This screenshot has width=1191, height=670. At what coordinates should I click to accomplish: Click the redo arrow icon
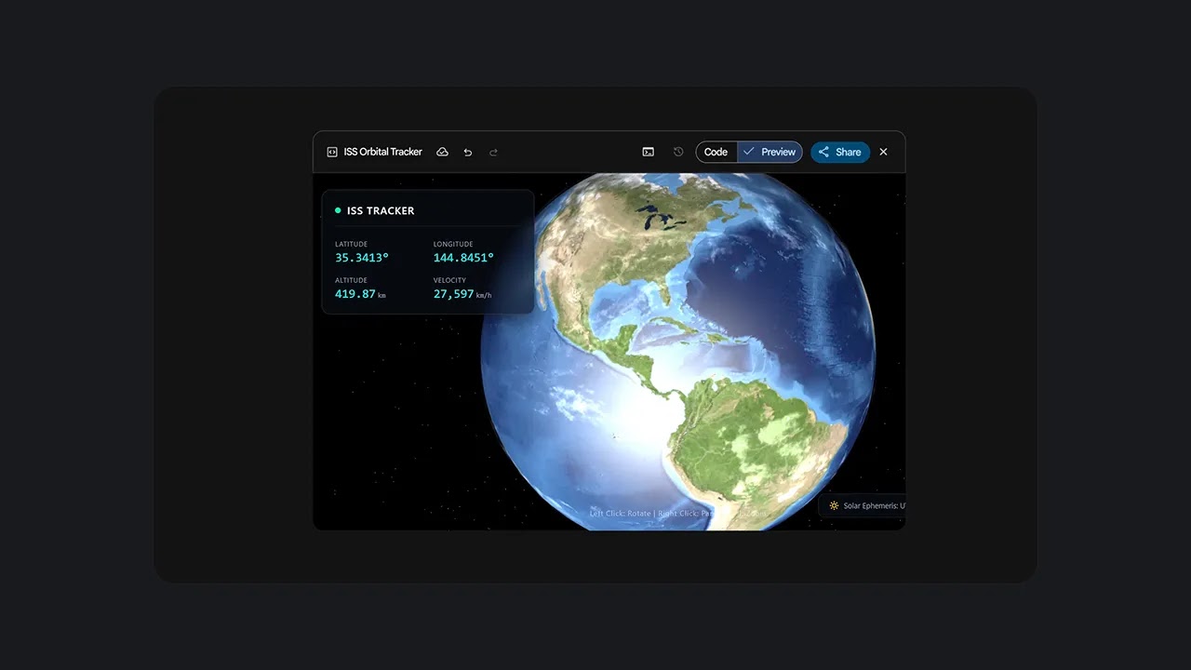click(x=494, y=152)
